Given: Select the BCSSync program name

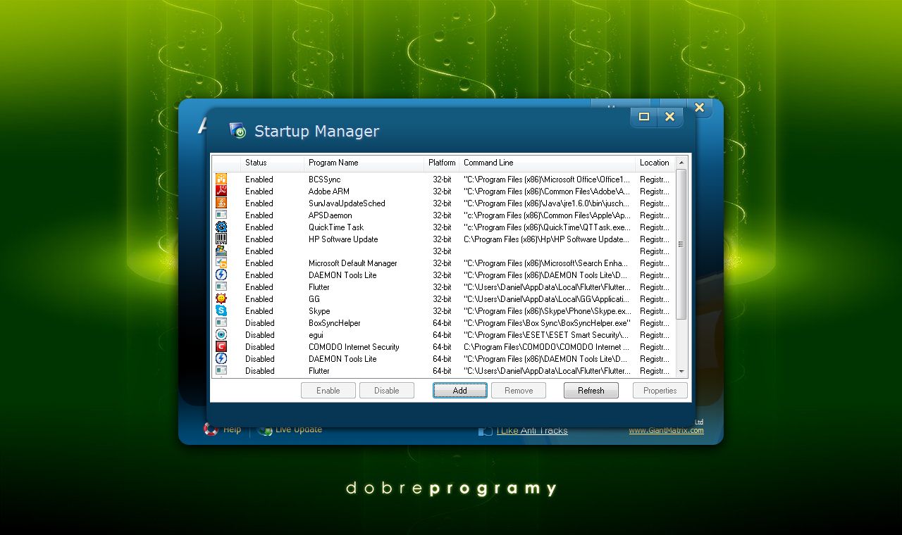Looking at the screenshot, I should pyautogui.click(x=324, y=180).
